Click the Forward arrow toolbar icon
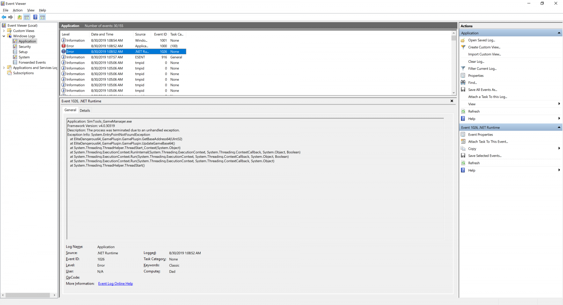This screenshot has height=305, width=563. point(11,17)
